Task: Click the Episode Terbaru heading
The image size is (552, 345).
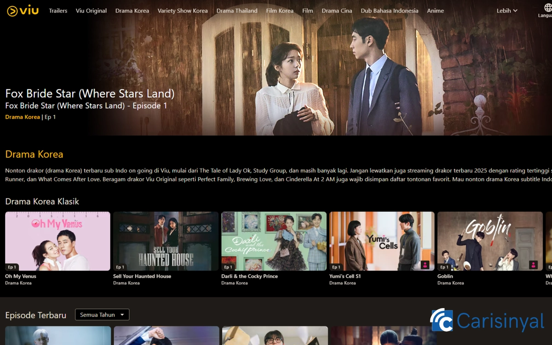Action: point(36,315)
